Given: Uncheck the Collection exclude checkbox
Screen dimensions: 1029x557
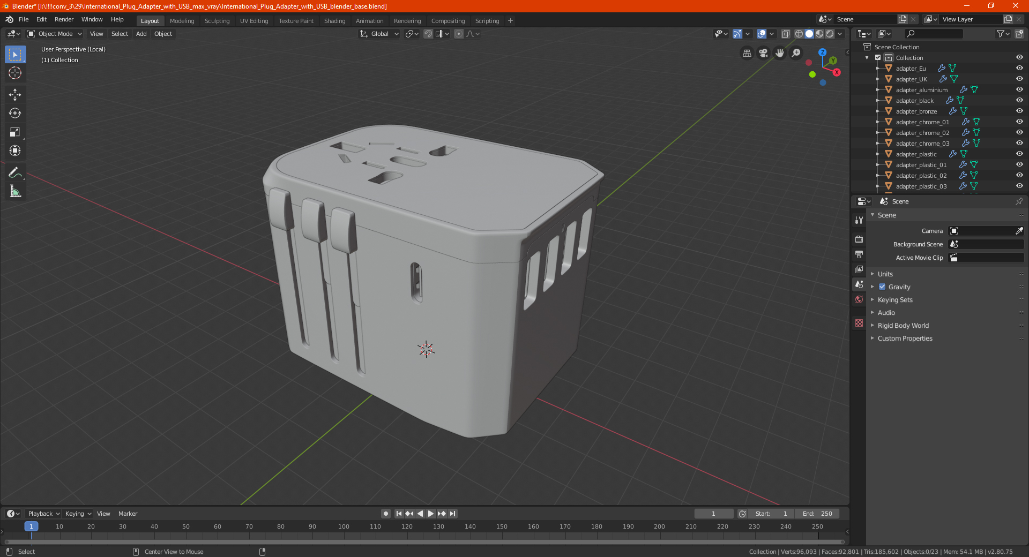Looking at the screenshot, I should [x=878, y=58].
